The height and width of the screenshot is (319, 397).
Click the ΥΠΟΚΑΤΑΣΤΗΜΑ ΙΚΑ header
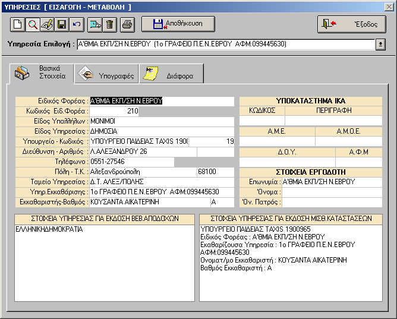[311, 101]
